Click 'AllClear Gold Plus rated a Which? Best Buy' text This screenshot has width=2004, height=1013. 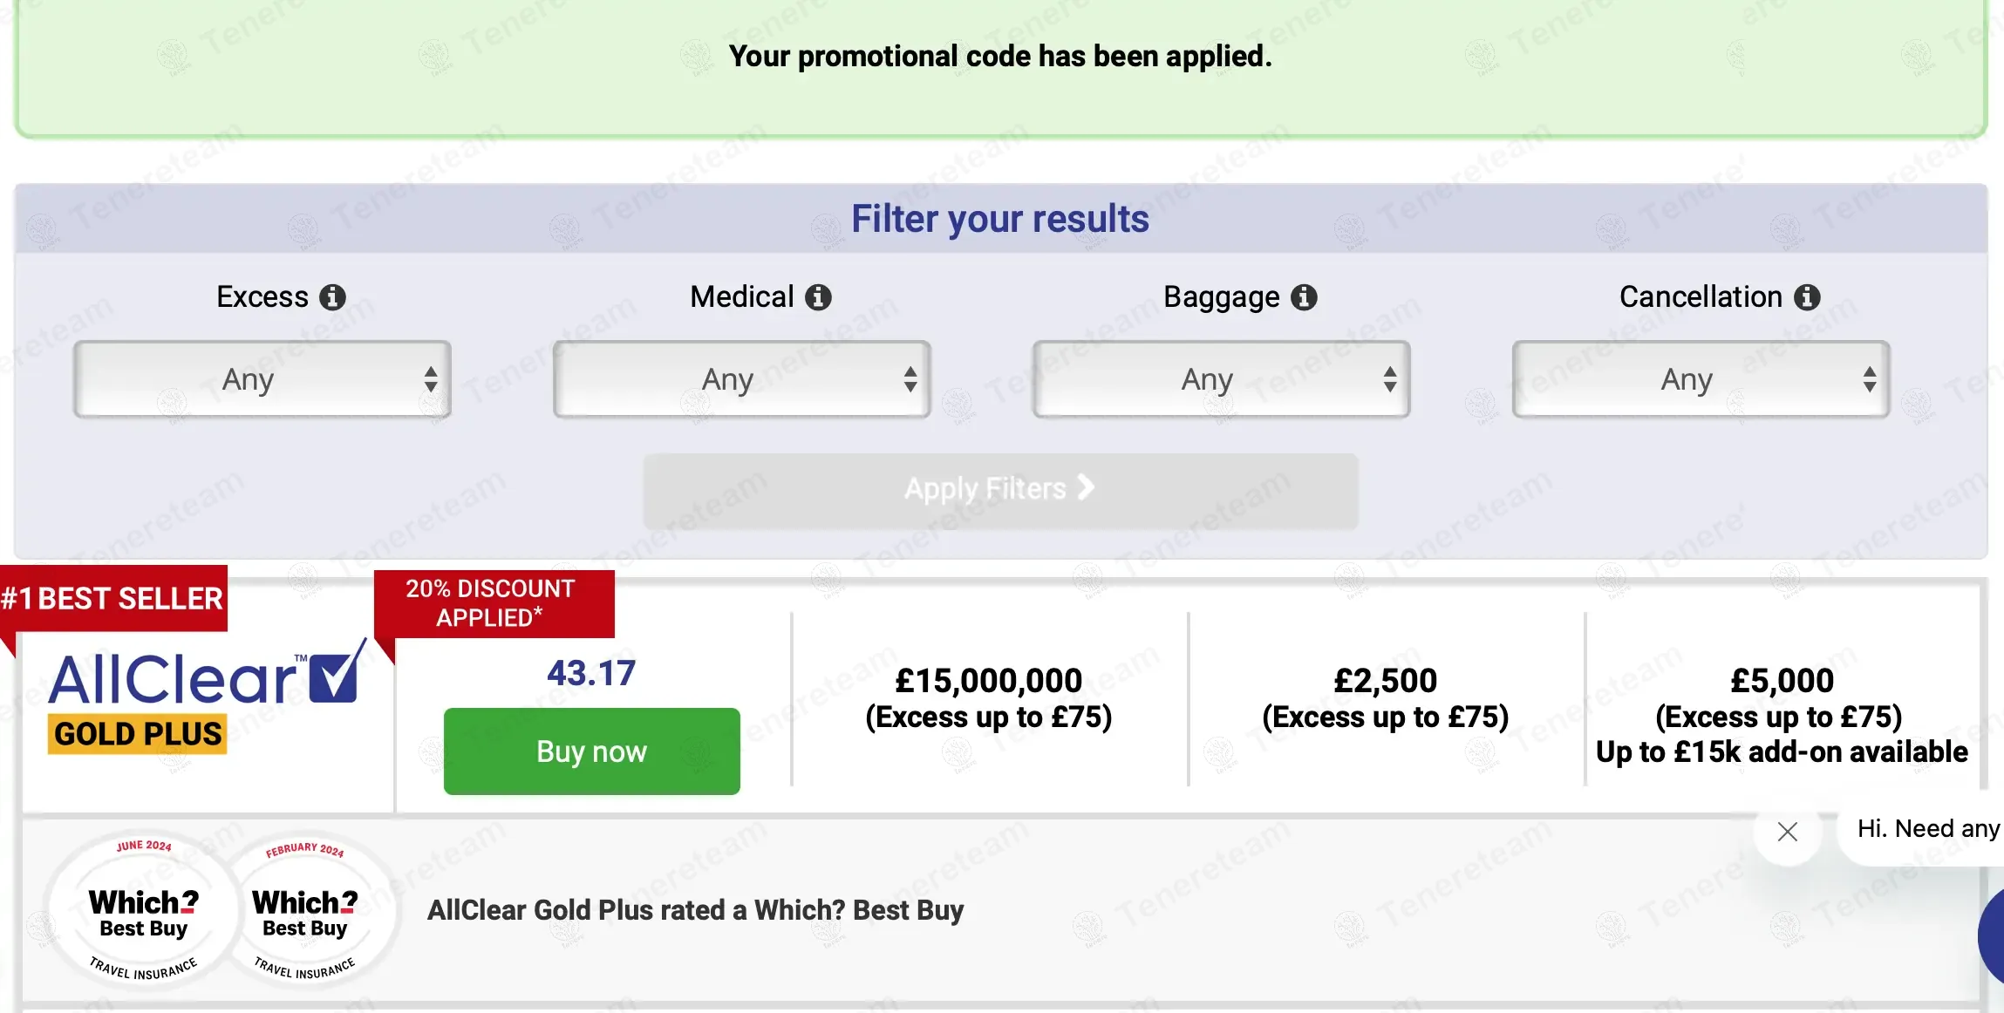pyautogui.click(x=695, y=910)
